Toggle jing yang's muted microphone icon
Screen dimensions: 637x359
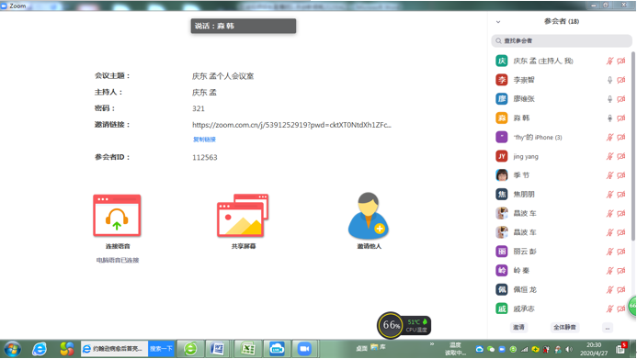(x=609, y=156)
